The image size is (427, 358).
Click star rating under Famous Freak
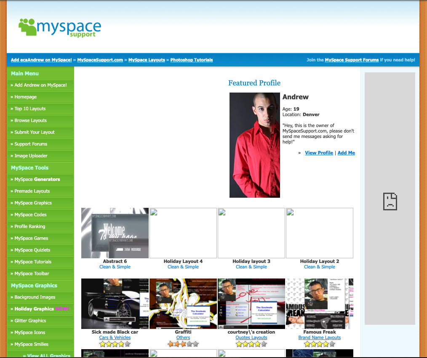click(320, 344)
